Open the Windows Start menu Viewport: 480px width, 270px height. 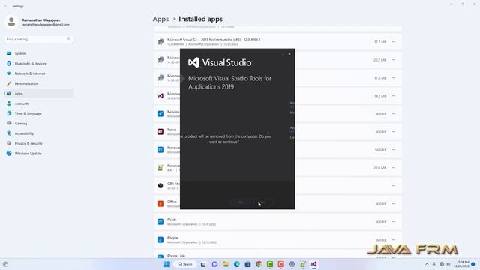tap(166, 264)
